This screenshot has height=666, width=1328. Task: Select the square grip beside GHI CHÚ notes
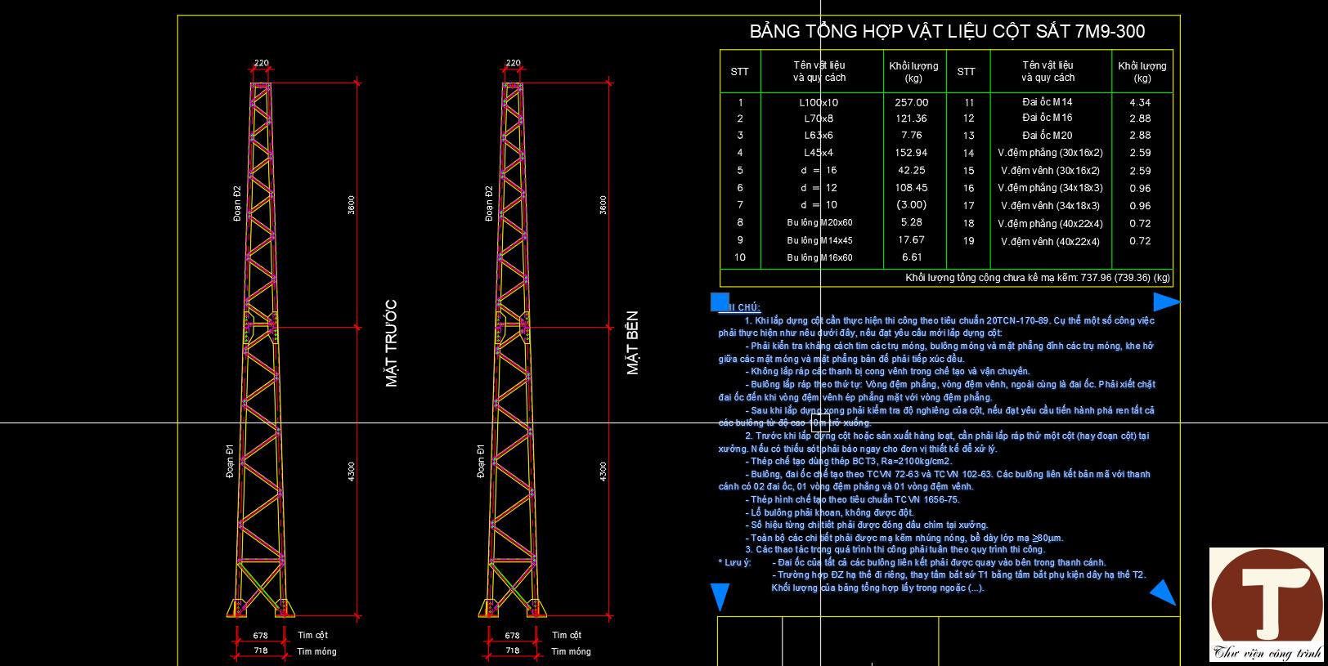[720, 302]
